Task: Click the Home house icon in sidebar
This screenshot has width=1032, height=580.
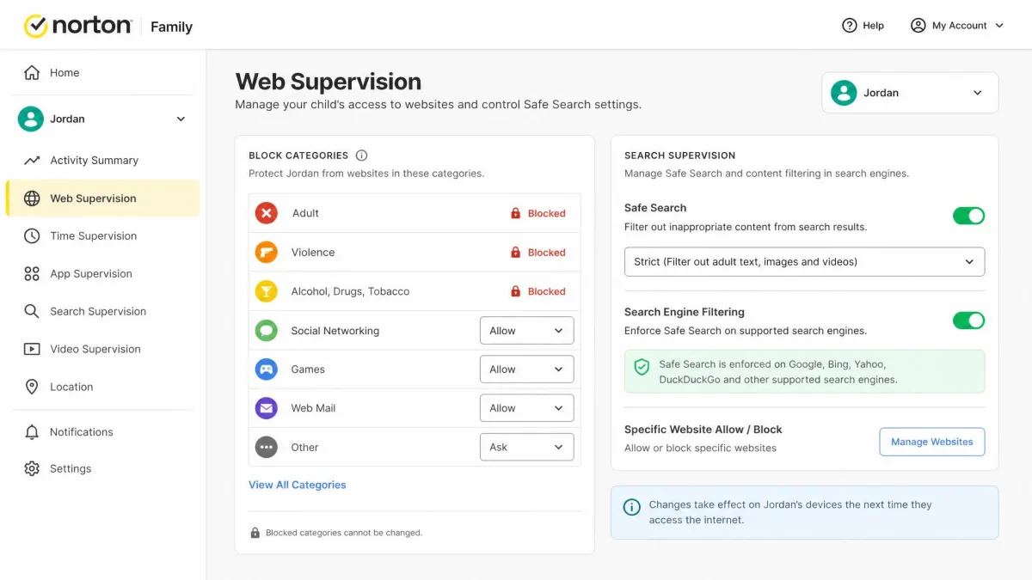Action: point(32,73)
